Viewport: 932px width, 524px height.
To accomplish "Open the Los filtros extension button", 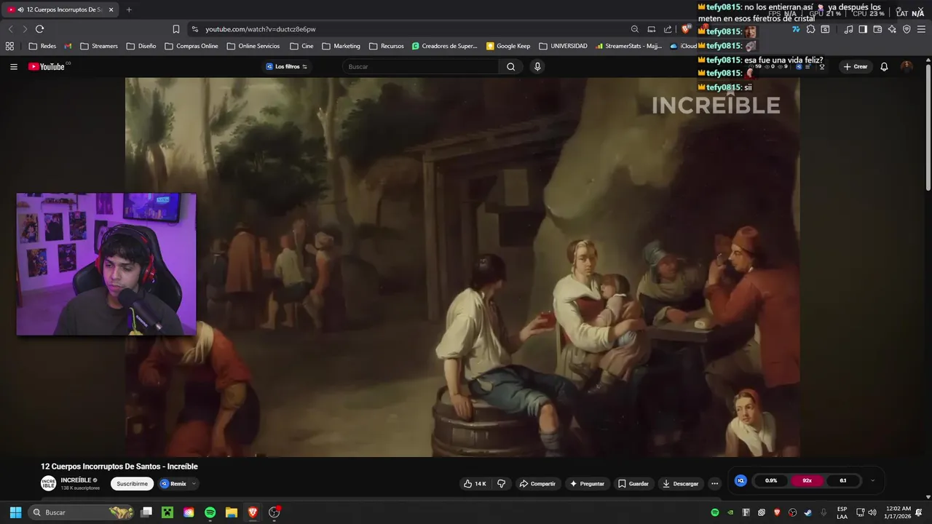I will coord(286,66).
